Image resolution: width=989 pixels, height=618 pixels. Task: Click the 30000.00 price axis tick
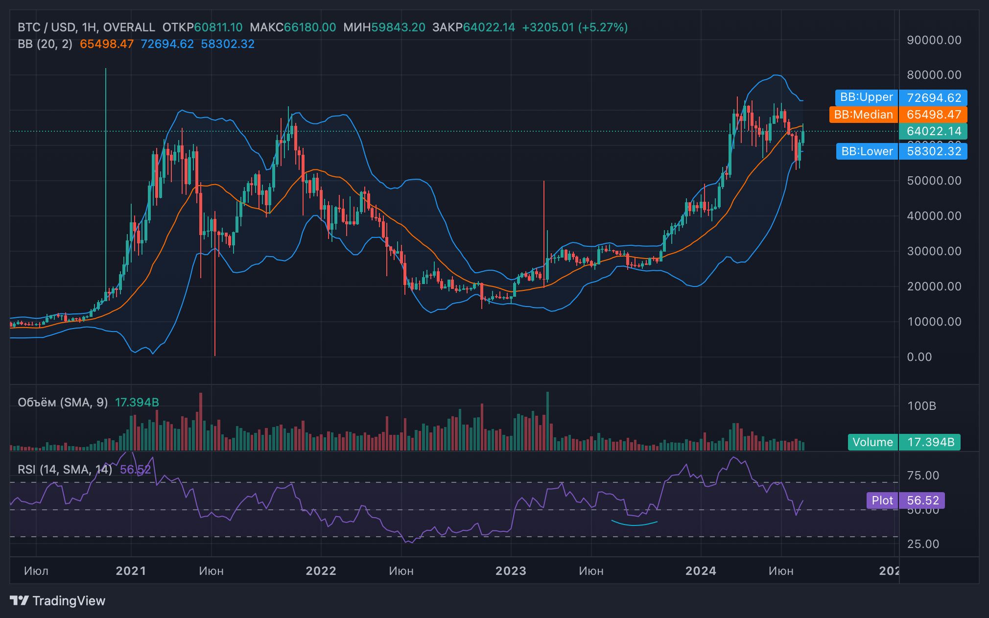(x=934, y=251)
